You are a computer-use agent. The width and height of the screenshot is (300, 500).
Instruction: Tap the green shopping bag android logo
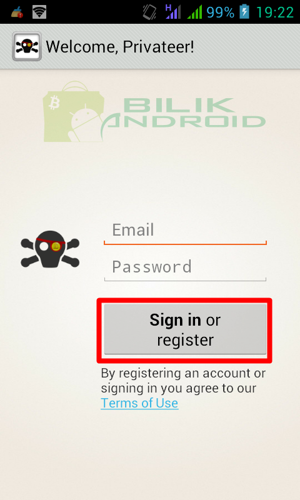[x=74, y=111]
